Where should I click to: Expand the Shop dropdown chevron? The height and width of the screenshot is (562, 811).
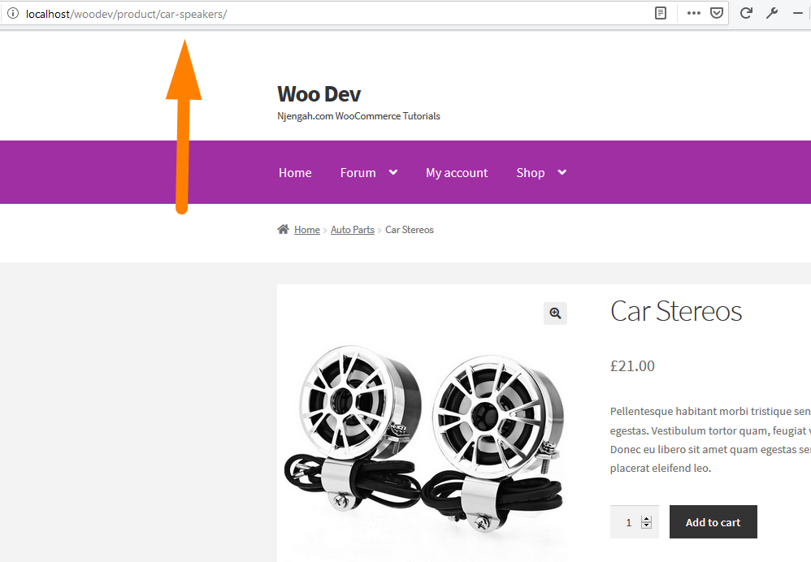[x=562, y=172]
